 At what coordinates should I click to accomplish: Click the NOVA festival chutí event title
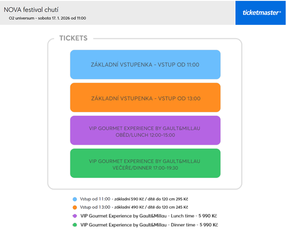click(x=31, y=9)
